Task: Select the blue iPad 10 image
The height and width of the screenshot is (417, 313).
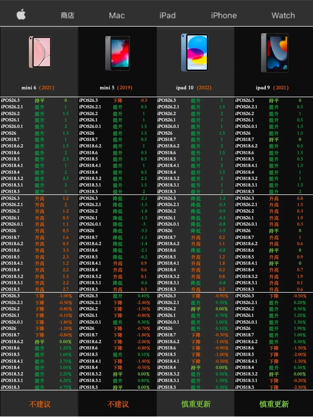Action: pos(194,52)
